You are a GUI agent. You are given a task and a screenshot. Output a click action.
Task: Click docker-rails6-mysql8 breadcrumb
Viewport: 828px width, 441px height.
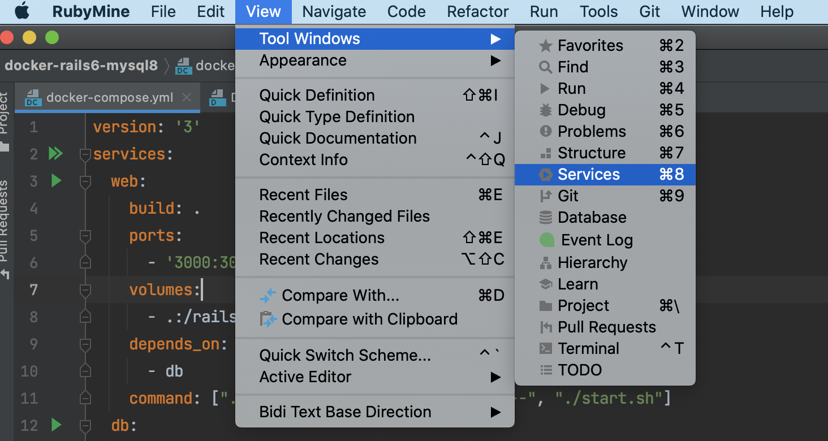pos(81,66)
